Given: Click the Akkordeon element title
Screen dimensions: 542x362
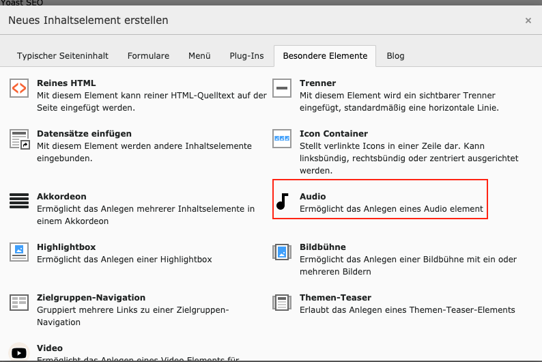Looking at the screenshot, I should [61, 197].
